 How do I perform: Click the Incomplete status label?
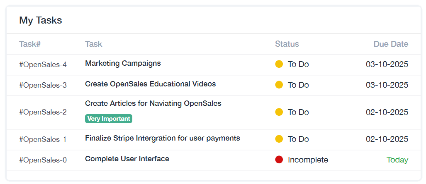point(308,160)
